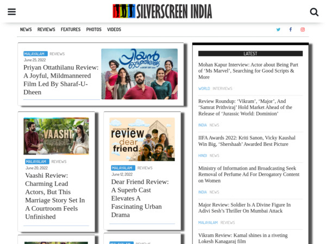Click the June 20, 2022 date text
The width and height of the screenshot is (326, 244).
coord(36,168)
